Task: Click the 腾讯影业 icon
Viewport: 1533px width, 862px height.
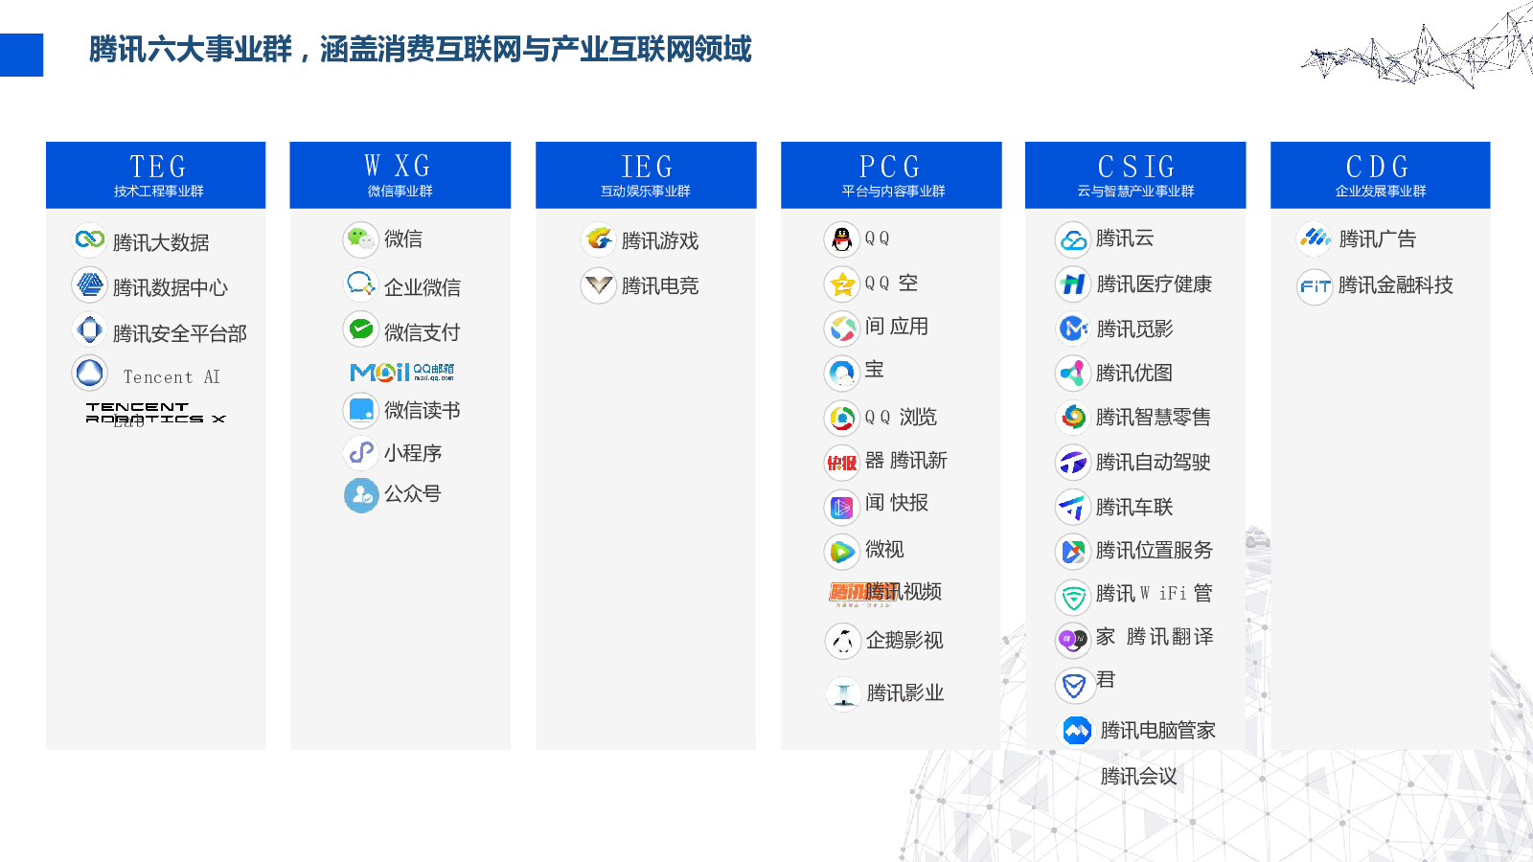Action: (844, 693)
